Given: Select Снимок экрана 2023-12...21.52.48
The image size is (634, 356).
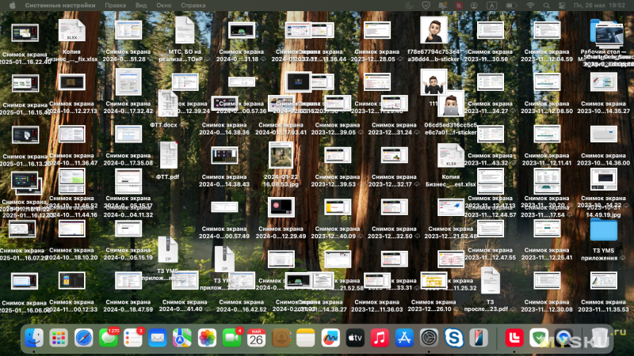Looking at the screenshot, I should pos(451,207).
